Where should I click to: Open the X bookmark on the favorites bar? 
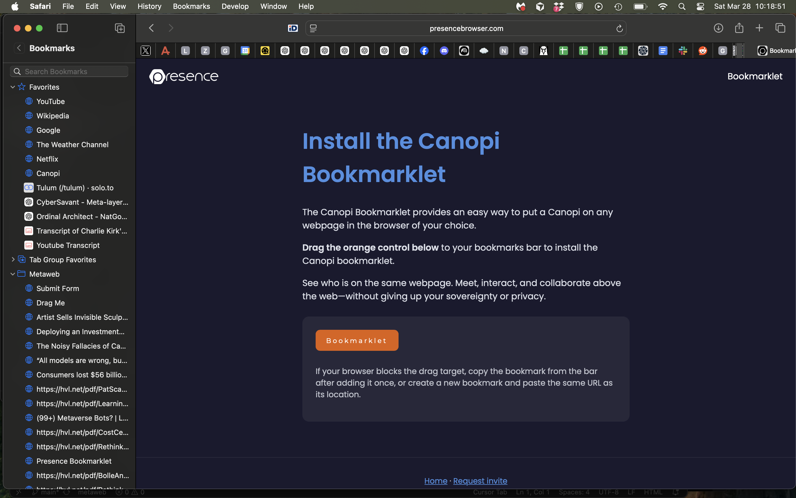coord(146,50)
